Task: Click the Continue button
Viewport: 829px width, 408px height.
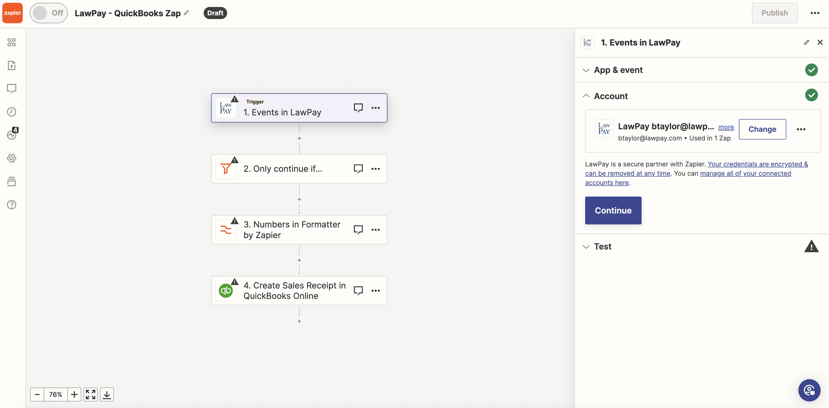Action: (613, 211)
